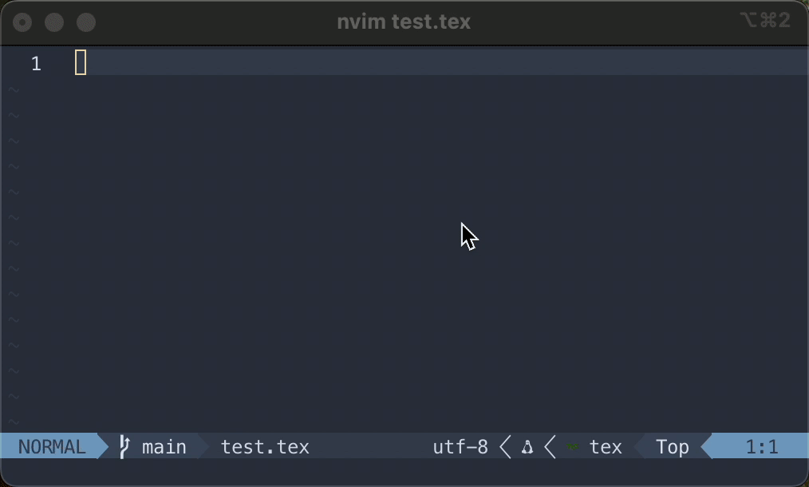Close the nvim terminal window

point(23,22)
